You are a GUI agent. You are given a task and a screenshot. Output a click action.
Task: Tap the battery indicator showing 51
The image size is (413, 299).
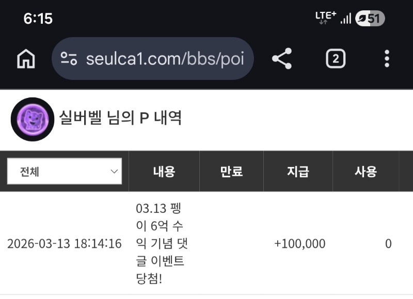click(370, 19)
